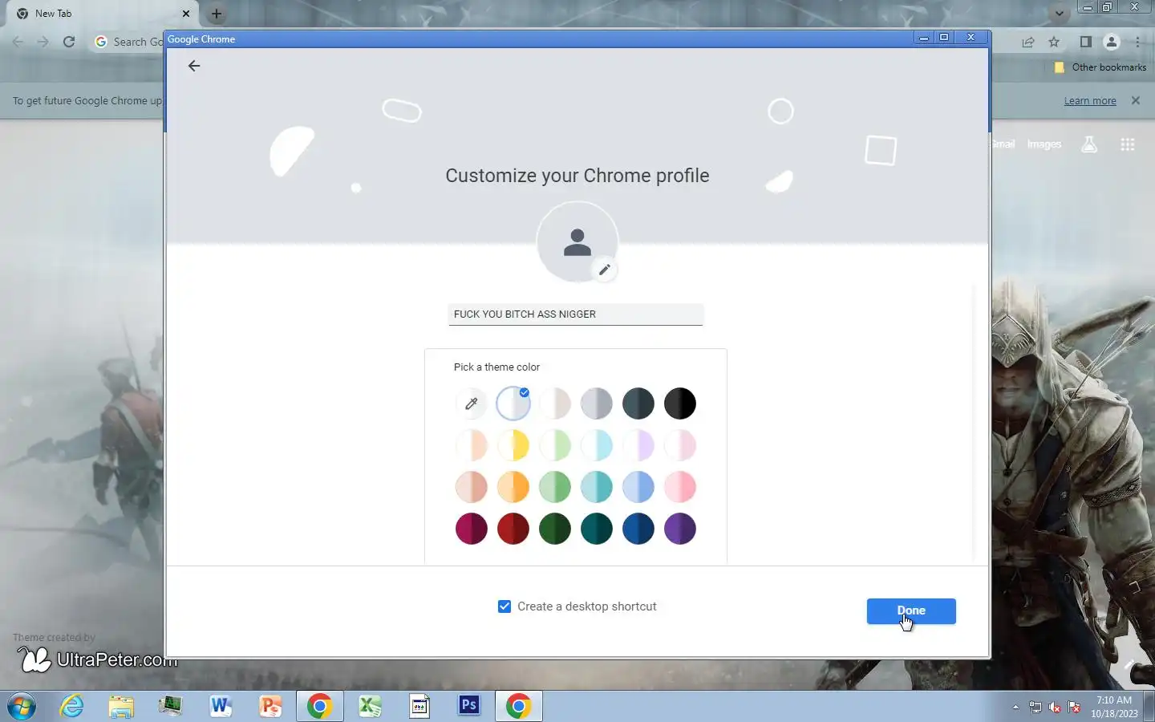
Task: Launch Photoshop from taskbar
Action: pos(469,706)
